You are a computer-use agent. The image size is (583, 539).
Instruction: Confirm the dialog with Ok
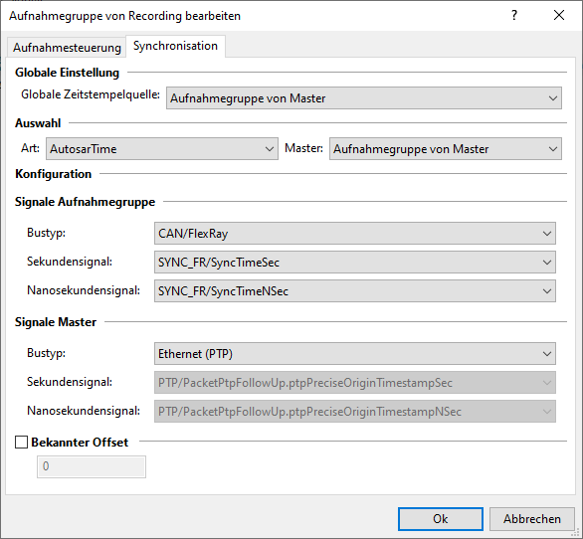[x=441, y=519]
